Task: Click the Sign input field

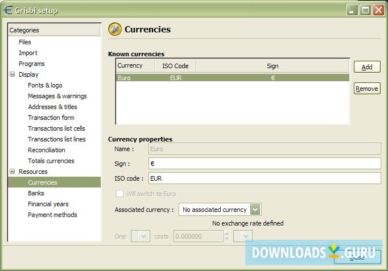Action: [x=265, y=164]
